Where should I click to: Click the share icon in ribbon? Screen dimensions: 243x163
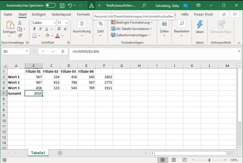(224, 14)
